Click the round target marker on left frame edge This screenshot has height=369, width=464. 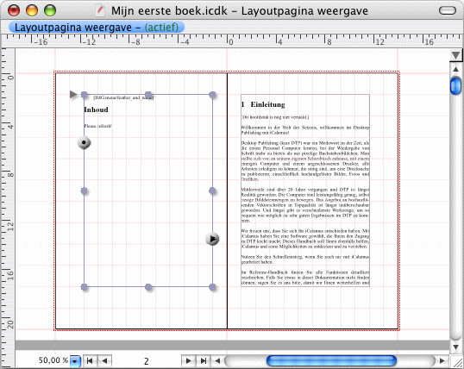click(x=84, y=142)
